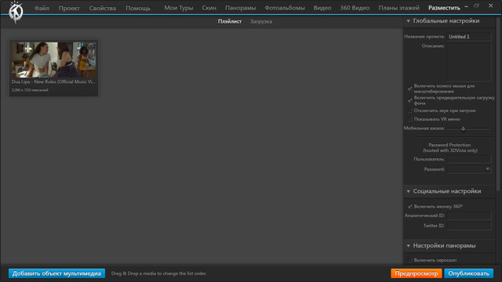Disable Включить предварительную загрузку фона checkbox
This screenshot has height=282, width=502.
pos(409,100)
